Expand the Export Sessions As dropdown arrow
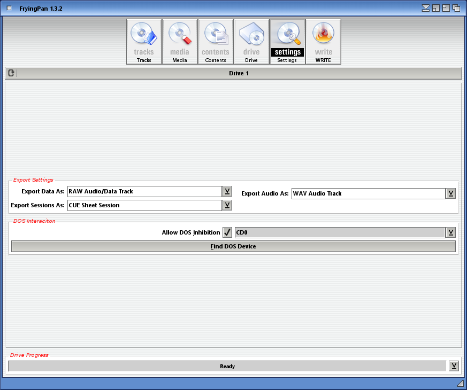 (x=227, y=205)
